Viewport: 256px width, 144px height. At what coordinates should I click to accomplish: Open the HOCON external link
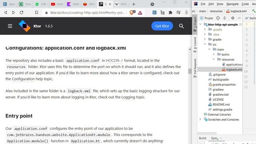114,60
